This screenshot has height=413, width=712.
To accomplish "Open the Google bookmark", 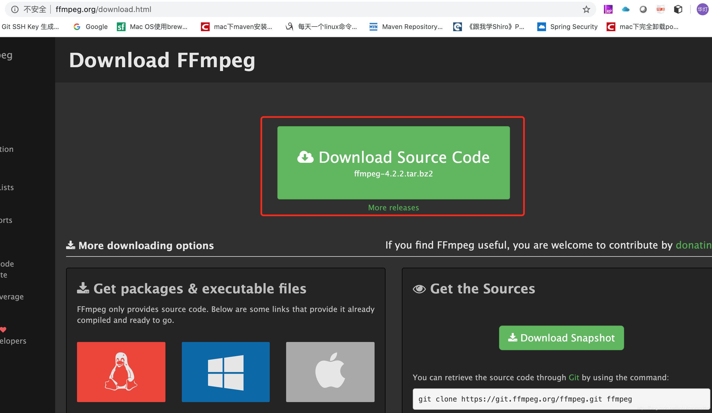I will click(x=91, y=26).
